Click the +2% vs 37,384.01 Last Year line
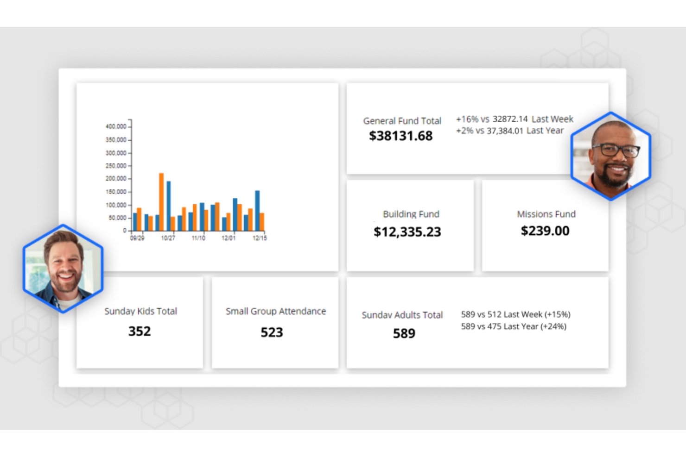 510,131
